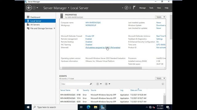Expand the events filter chevron

click(163, 84)
